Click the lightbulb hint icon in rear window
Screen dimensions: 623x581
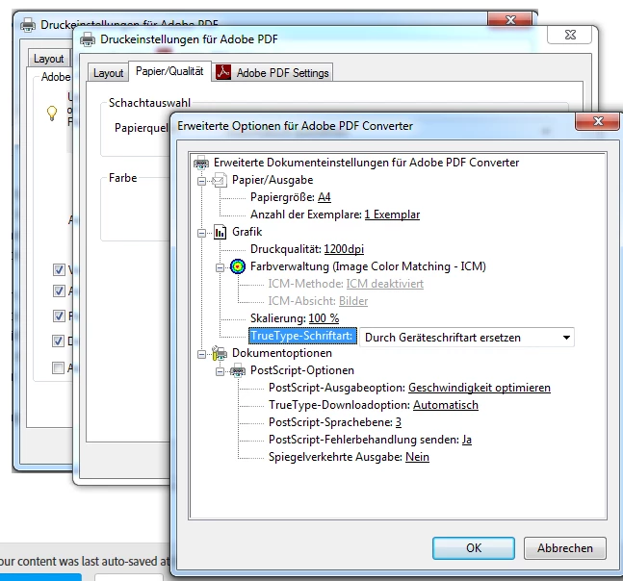52,113
